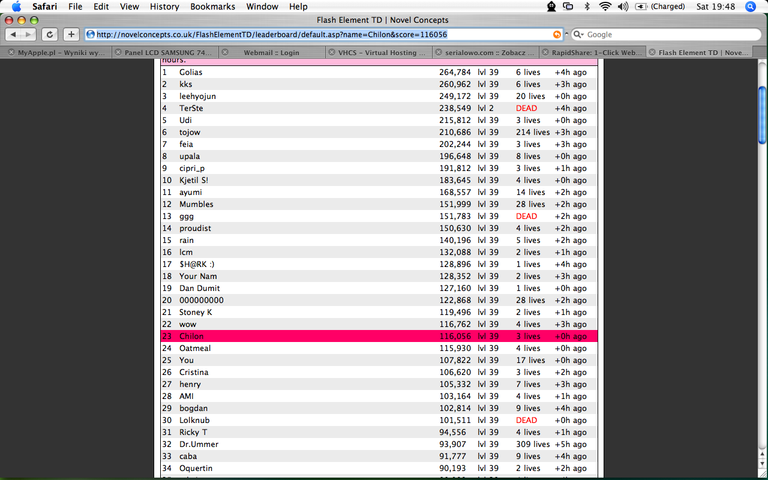Image resolution: width=768 pixels, height=480 pixels.
Task: Switch to the Webmail :: Login tab
Action: (271, 52)
